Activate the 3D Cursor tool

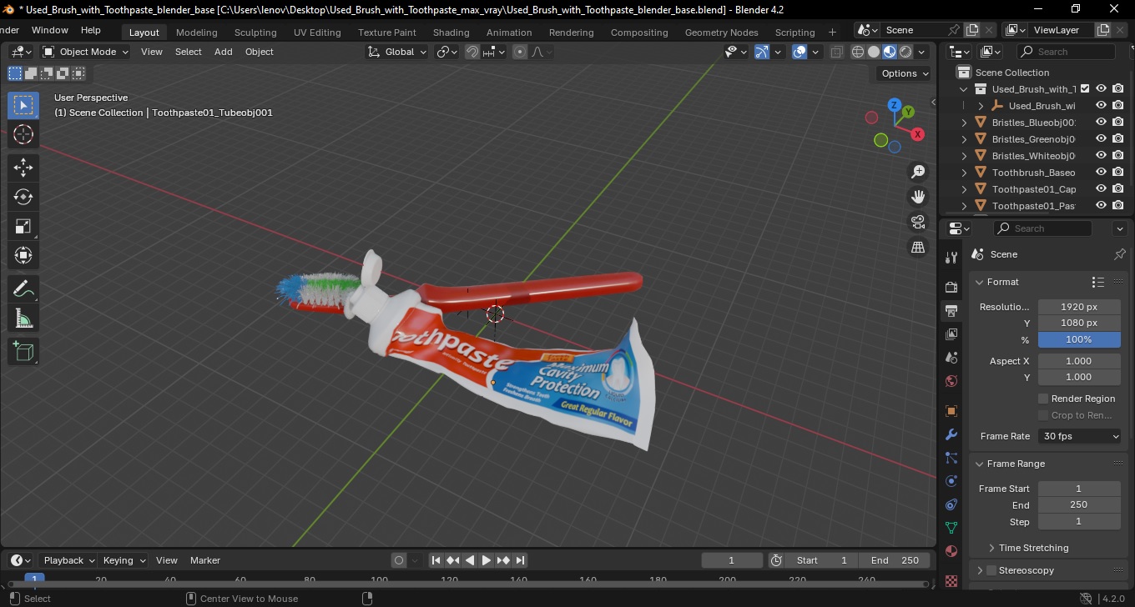click(x=23, y=135)
